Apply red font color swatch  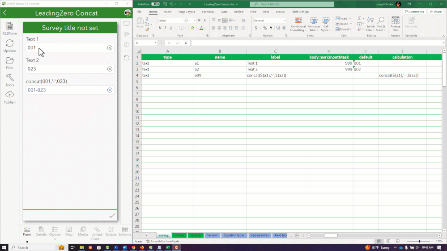coord(201,28)
